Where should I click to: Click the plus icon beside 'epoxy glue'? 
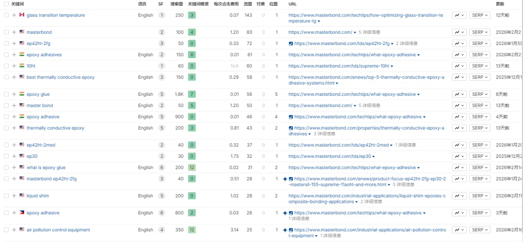14,94
